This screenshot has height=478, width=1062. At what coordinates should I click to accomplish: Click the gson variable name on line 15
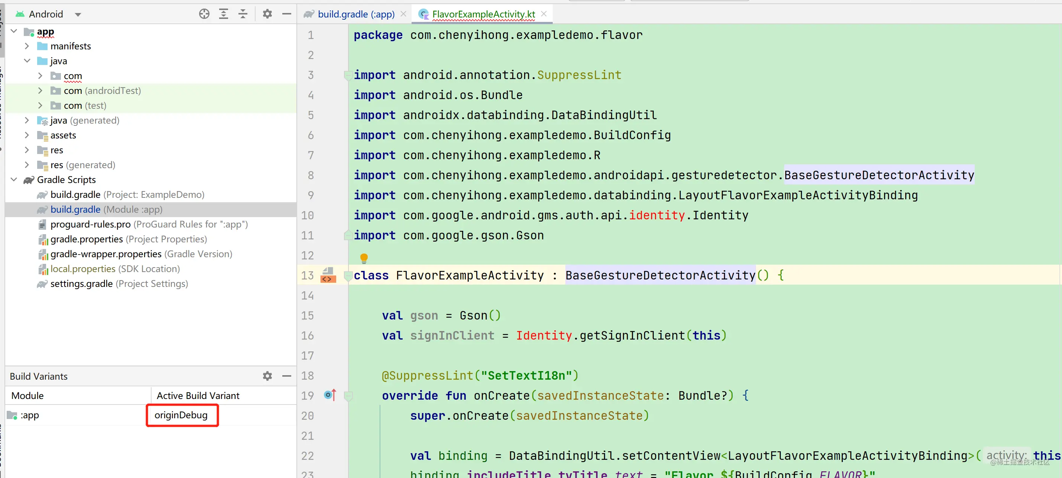click(424, 315)
